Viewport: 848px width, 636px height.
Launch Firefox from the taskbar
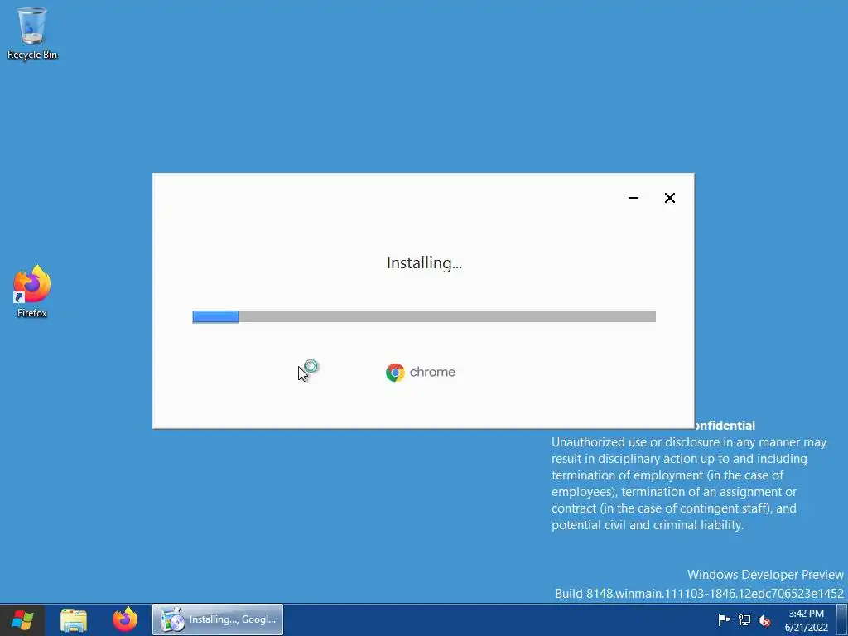[x=125, y=619]
